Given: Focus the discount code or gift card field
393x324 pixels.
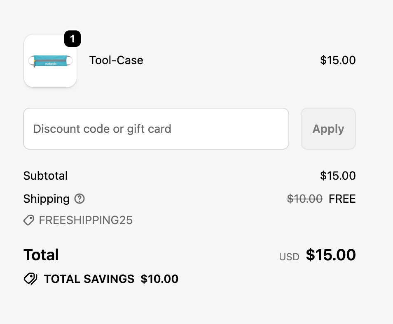Looking at the screenshot, I should click(x=156, y=129).
